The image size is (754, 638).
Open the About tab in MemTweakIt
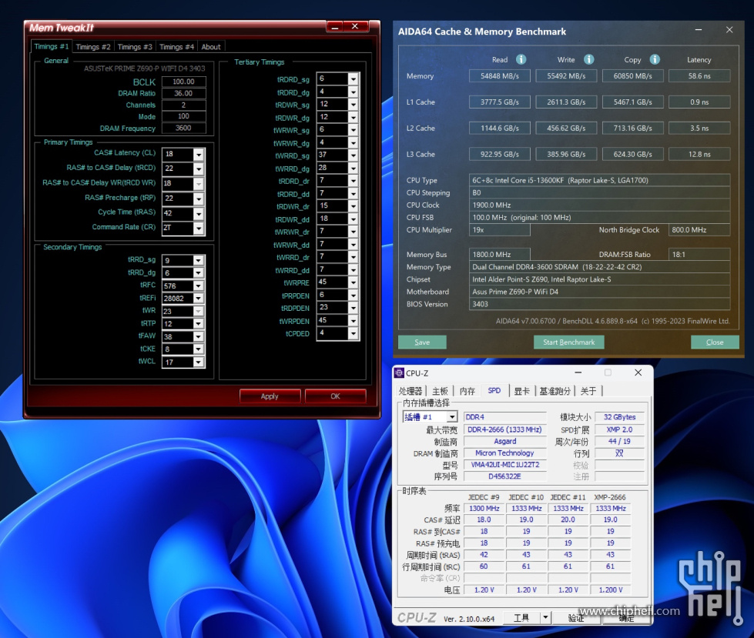(x=210, y=47)
